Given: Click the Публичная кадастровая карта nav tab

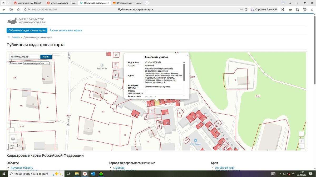Looking at the screenshot, I should [x=27, y=30].
